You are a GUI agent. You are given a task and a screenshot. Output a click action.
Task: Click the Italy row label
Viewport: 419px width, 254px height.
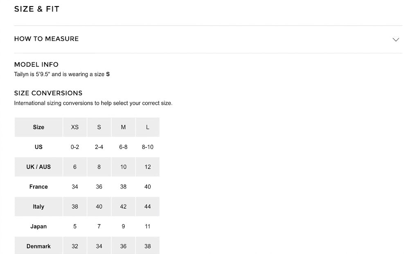click(38, 207)
